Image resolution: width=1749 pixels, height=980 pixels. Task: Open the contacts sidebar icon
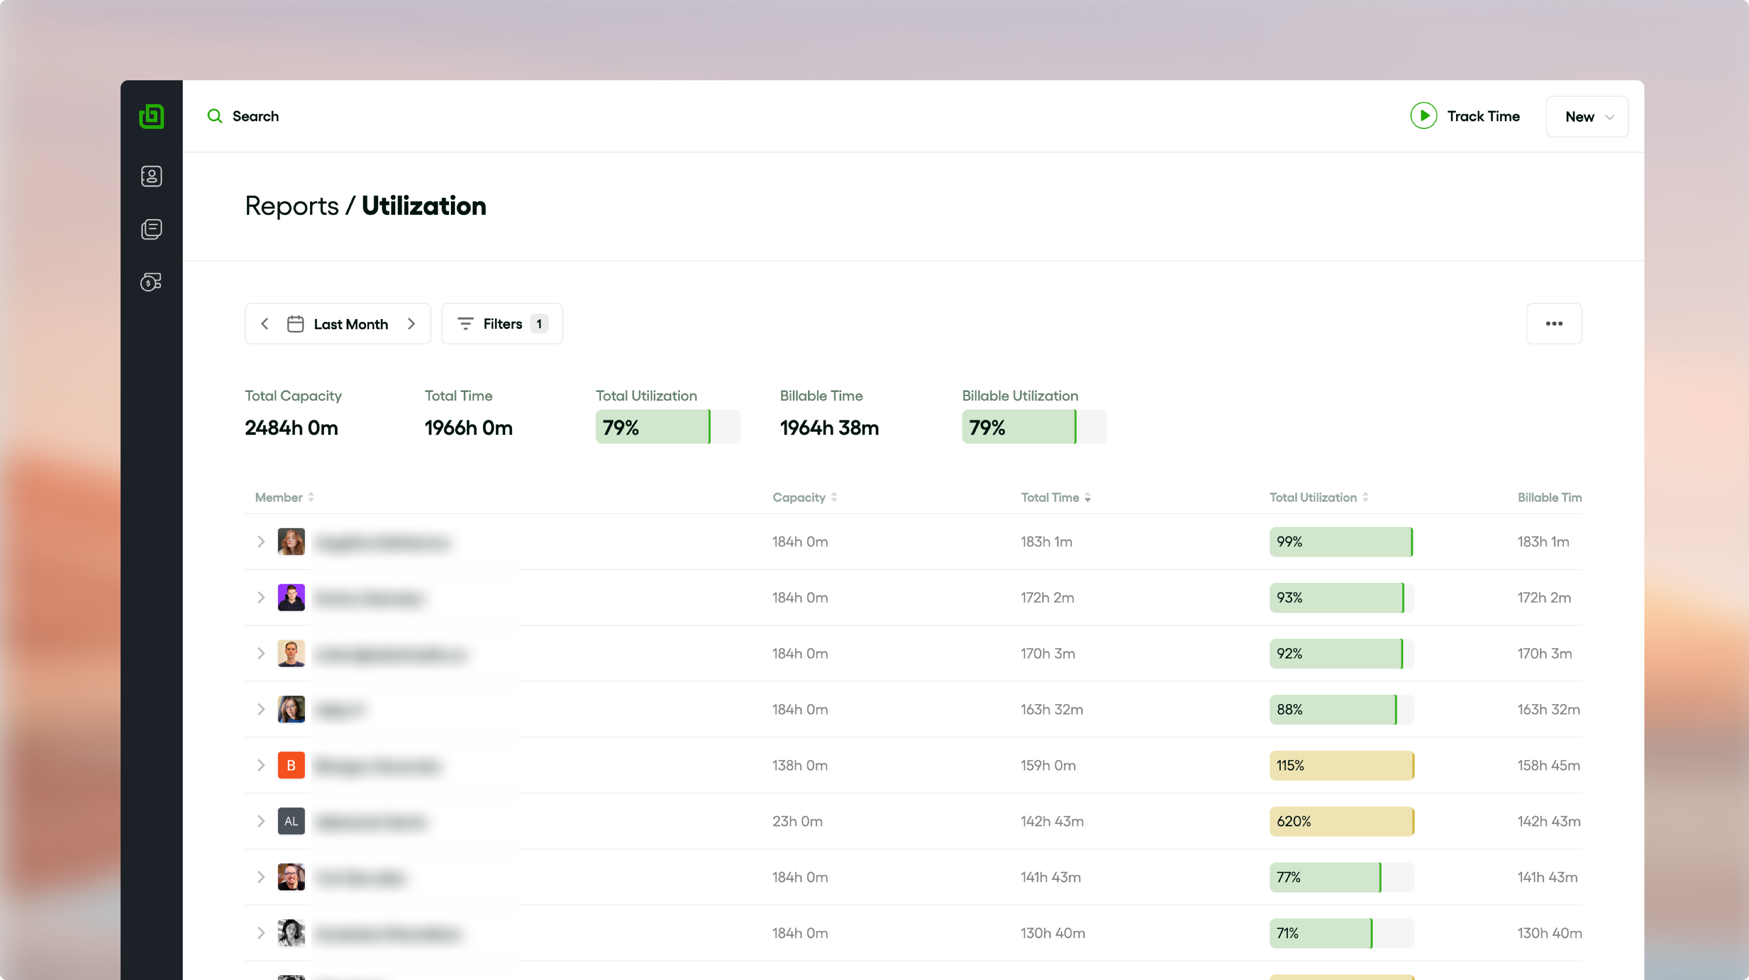(x=152, y=177)
